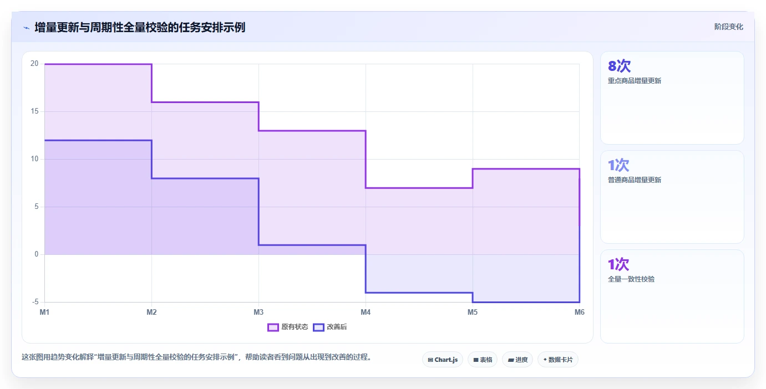766x389 pixels.
Task: Click the 阶段变化 label in header
Action: [728, 27]
